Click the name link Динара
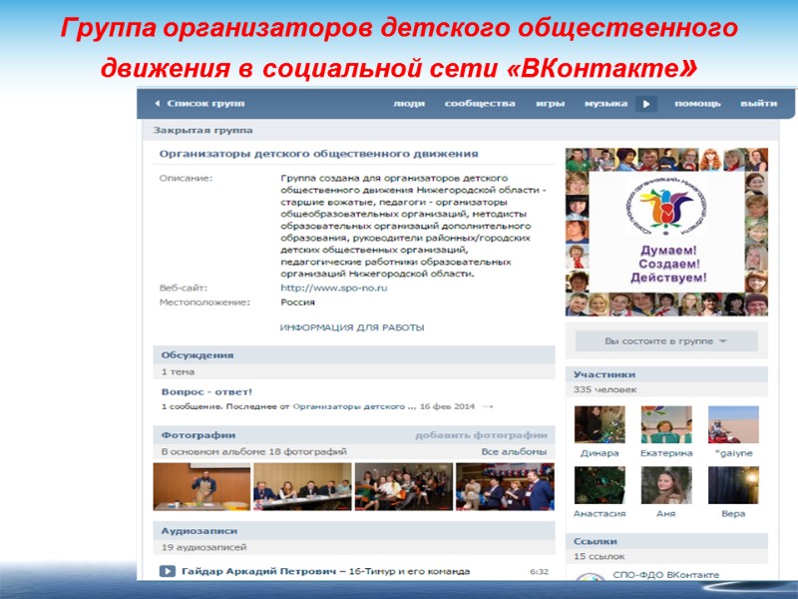 [x=599, y=453]
